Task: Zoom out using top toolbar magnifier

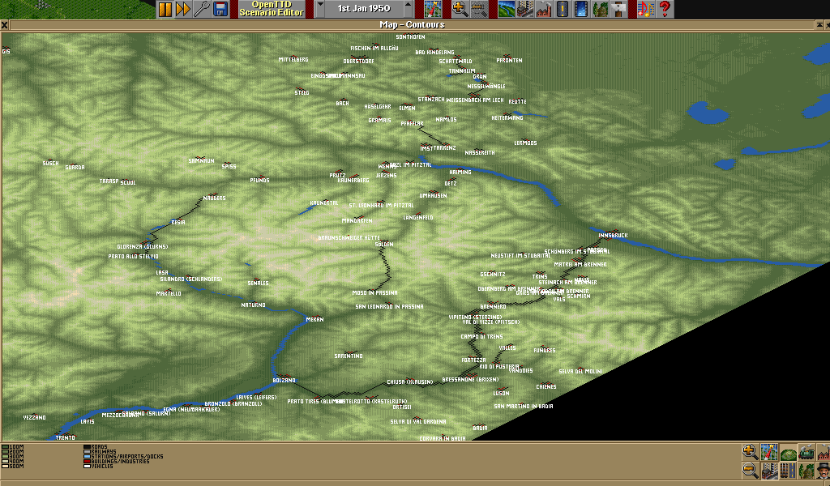Action: pos(478,9)
